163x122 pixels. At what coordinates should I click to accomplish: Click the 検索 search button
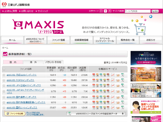(155, 11)
